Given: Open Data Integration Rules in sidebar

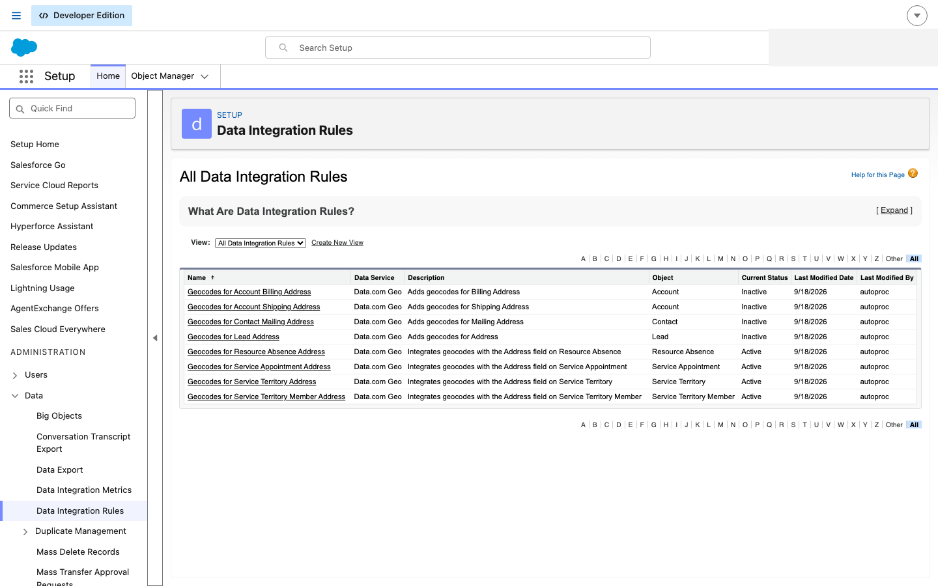Looking at the screenshot, I should [x=80, y=511].
